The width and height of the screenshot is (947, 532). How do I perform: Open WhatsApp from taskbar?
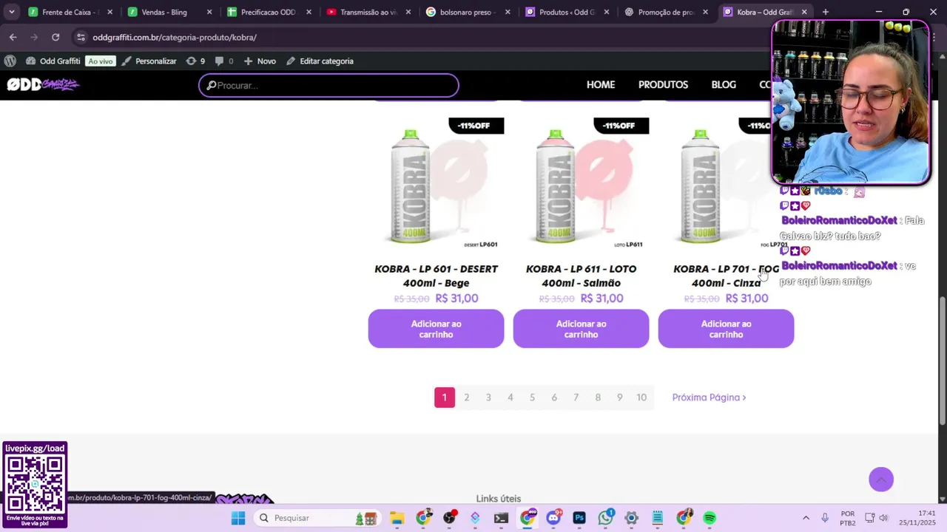coord(606,518)
